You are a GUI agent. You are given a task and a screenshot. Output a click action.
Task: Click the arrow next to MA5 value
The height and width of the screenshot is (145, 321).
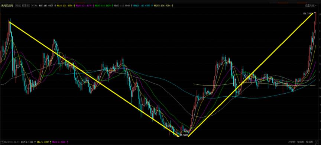click(x=55, y=6)
